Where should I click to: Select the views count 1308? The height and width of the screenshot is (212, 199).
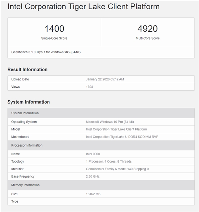(x=90, y=87)
